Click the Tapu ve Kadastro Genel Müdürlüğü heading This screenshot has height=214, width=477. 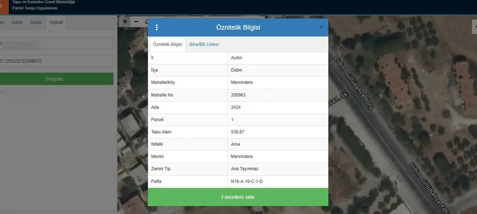click(x=43, y=2)
